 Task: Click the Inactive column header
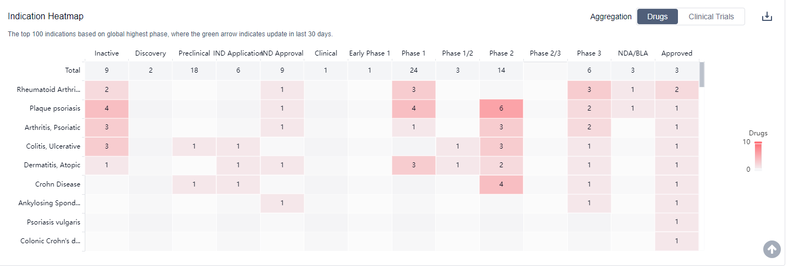coord(106,53)
